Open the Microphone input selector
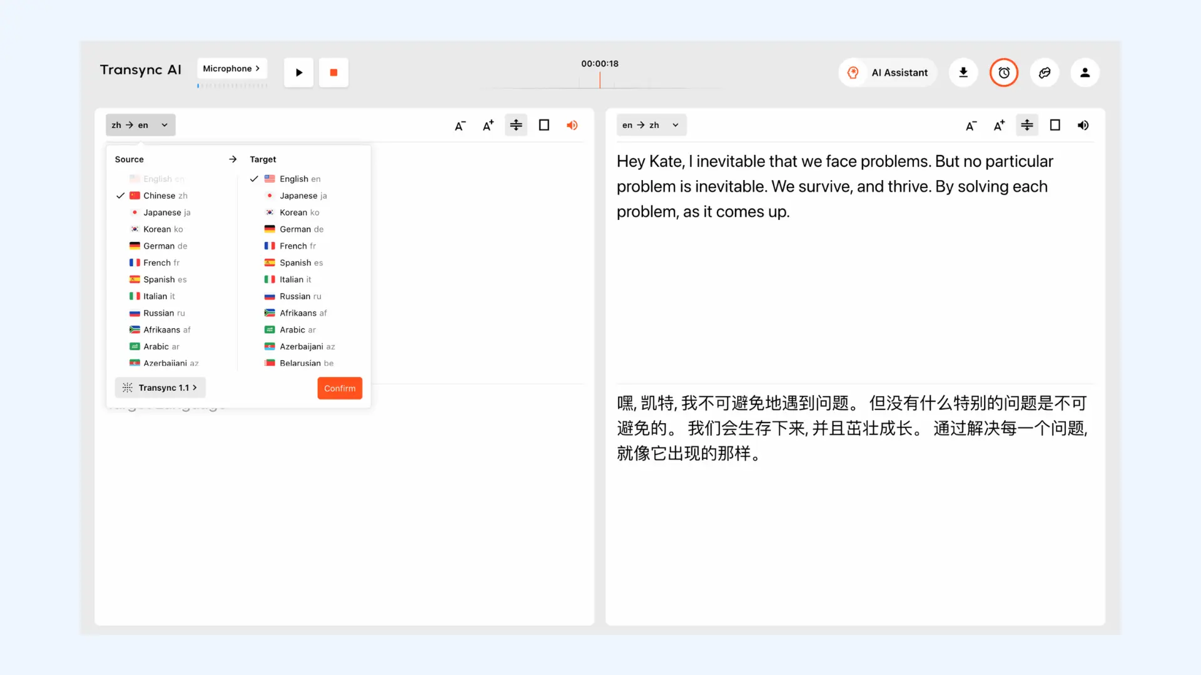The width and height of the screenshot is (1201, 675). coord(231,68)
